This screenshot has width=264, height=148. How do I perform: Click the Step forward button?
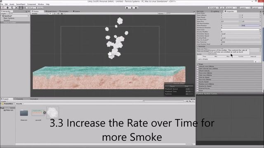point(136,8)
